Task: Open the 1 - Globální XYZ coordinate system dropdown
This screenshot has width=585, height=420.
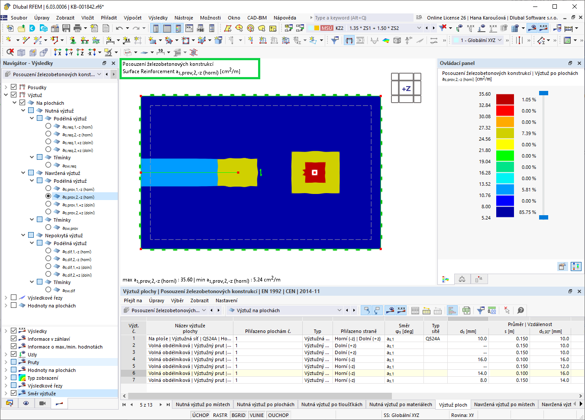Action: (x=500, y=40)
